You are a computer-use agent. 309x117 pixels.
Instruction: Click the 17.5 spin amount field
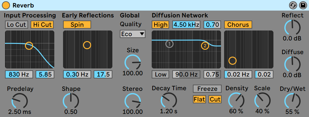tap(103, 74)
